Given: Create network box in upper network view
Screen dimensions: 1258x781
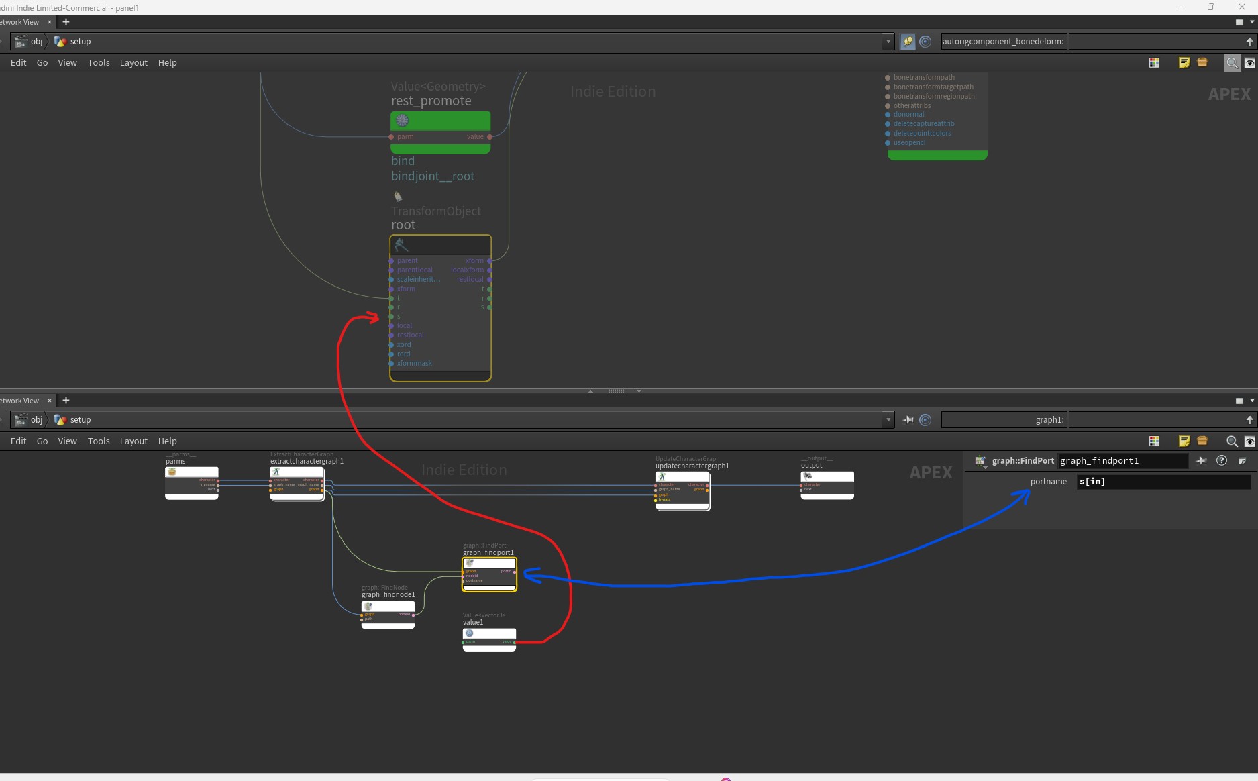Looking at the screenshot, I should tap(1202, 62).
